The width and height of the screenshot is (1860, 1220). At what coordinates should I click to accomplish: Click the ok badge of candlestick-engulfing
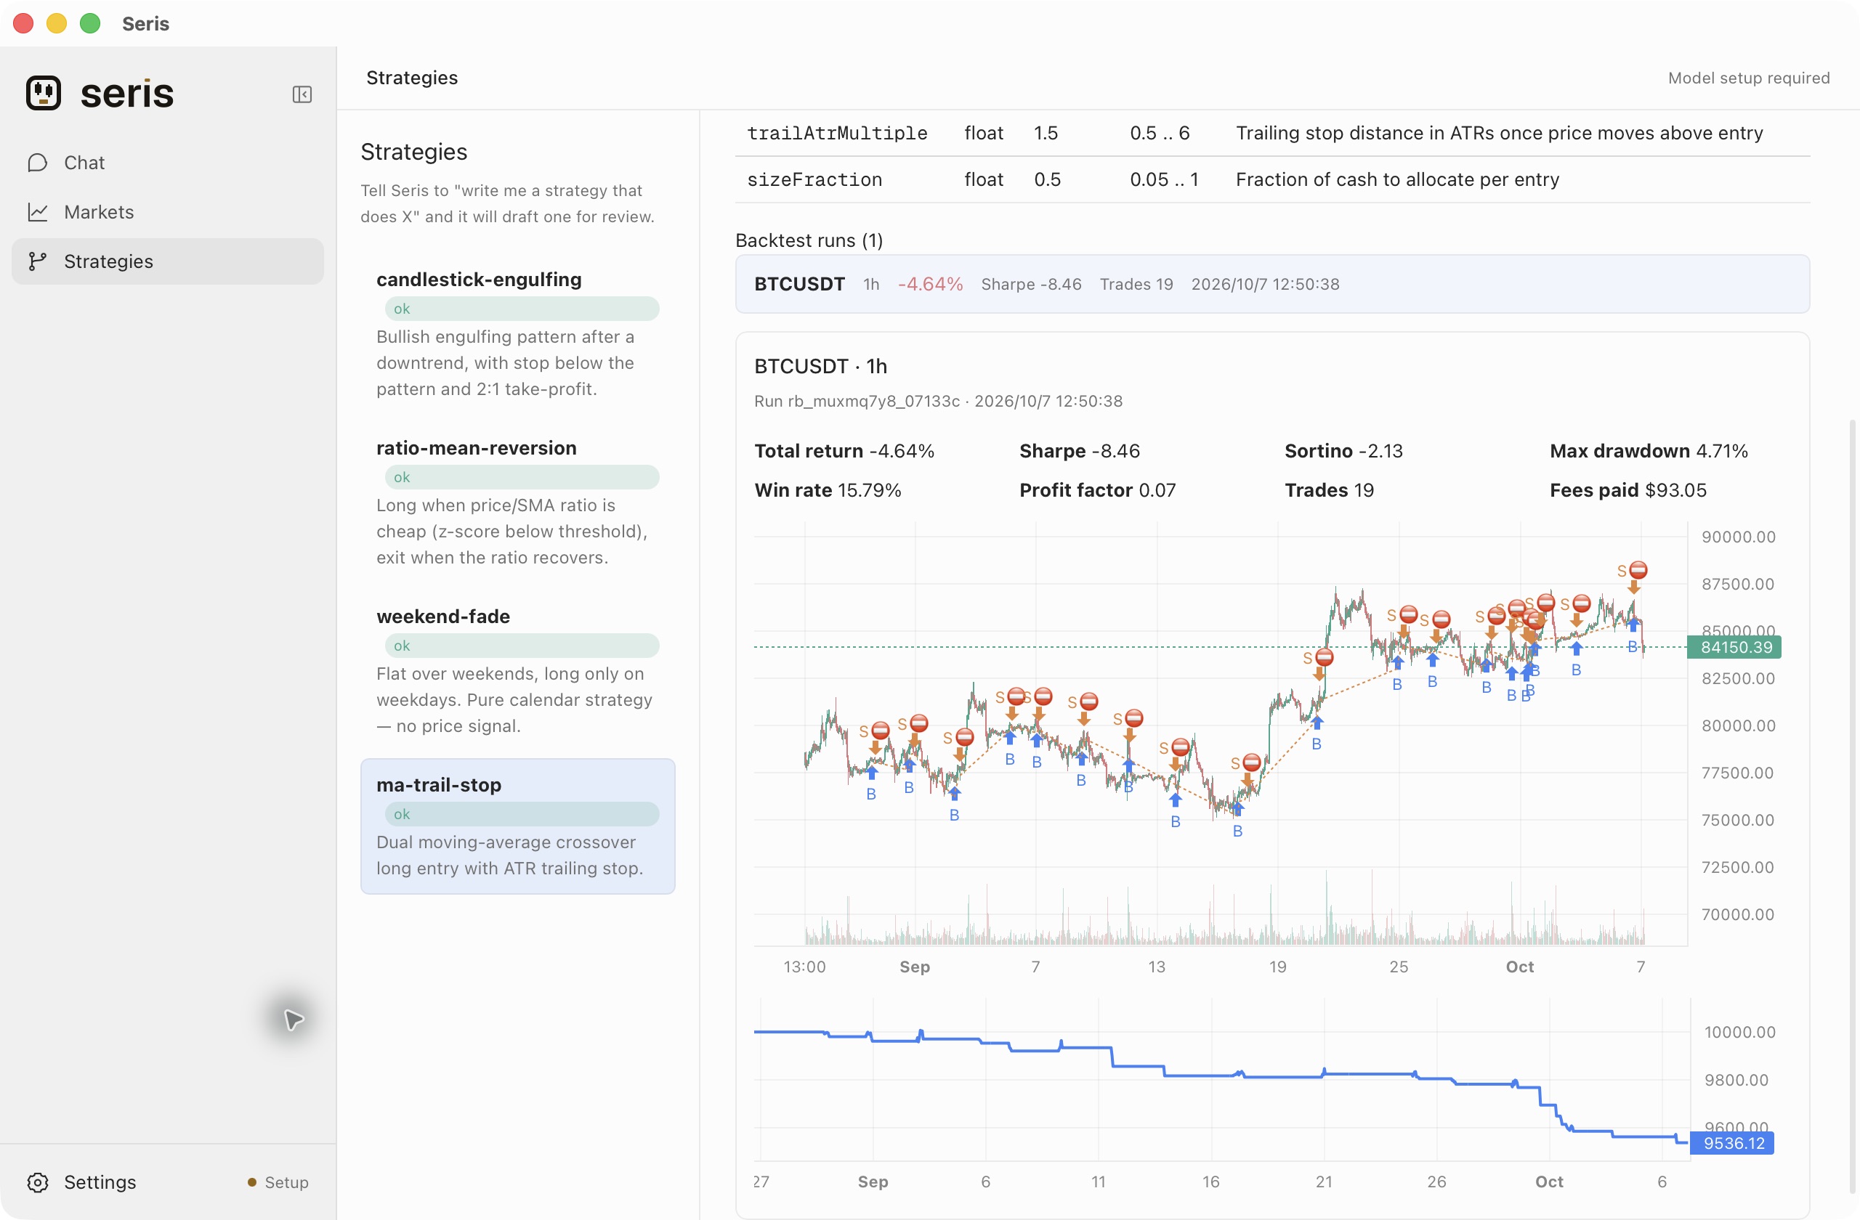click(521, 309)
